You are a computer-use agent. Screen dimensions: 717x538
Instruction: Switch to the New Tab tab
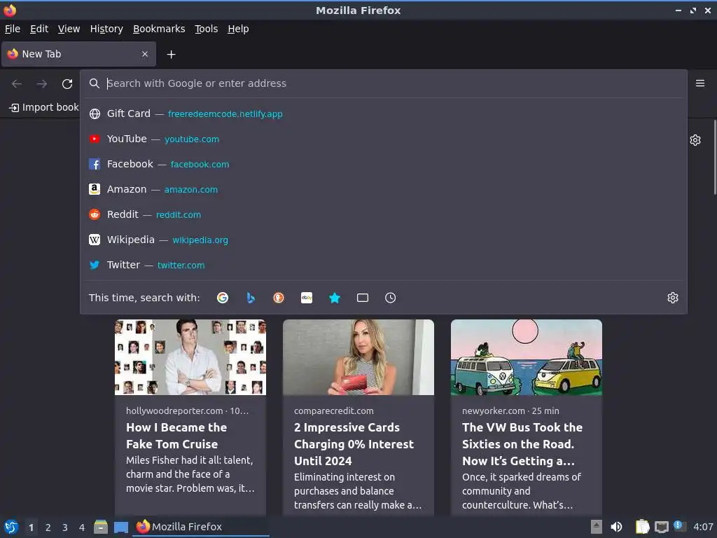pos(78,54)
